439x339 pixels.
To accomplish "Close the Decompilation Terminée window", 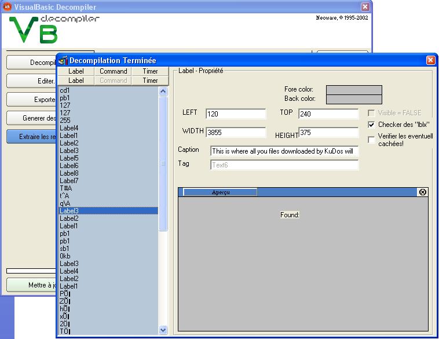I will pyautogui.click(x=430, y=60).
